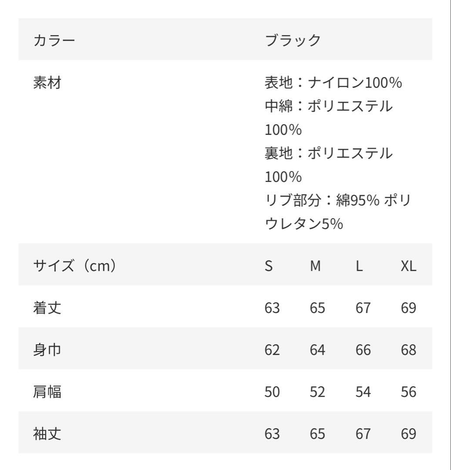Select the S size column header
451x470 pixels.
click(269, 265)
